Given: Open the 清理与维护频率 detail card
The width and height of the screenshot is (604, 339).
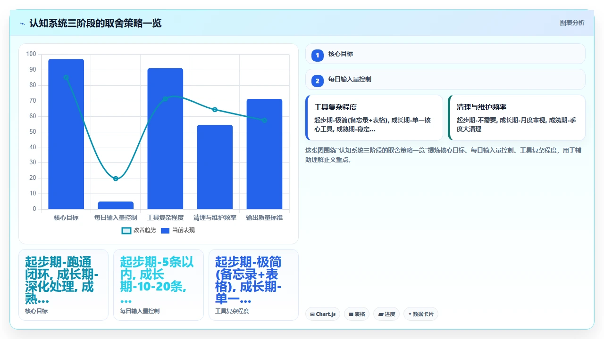Looking at the screenshot, I should (517, 118).
